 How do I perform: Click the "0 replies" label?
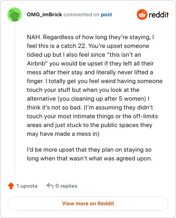point(66,186)
